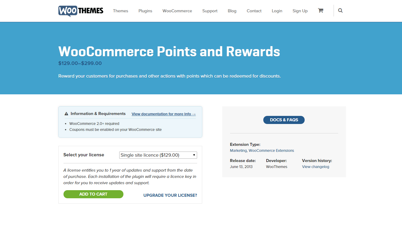Viewport: 402px width, 230px height.
Task: Open the shopping cart icon
Action: tap(321, 10)
